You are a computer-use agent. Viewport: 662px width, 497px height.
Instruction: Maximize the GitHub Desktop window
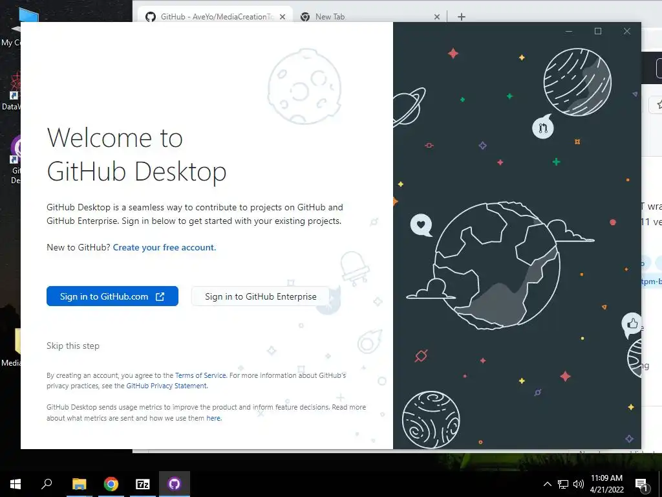598,31
